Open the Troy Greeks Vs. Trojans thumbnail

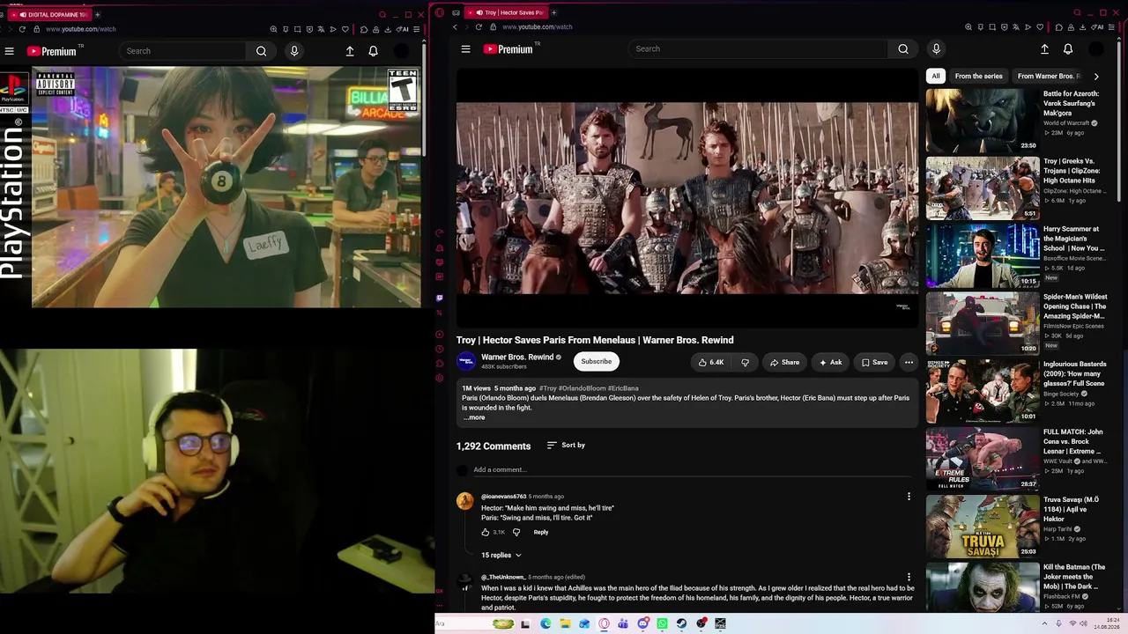(x=983, y=188)
